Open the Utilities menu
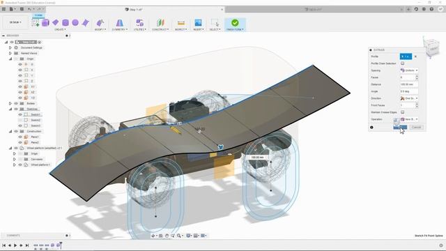The image size is (446, 251). (x=139, y=29)
